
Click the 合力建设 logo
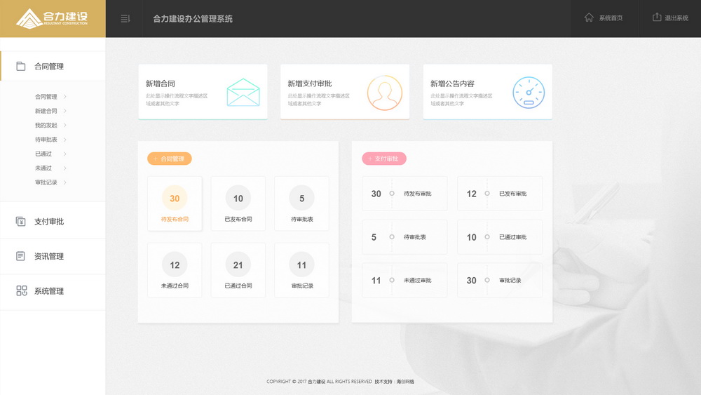(x=53, y=18)
